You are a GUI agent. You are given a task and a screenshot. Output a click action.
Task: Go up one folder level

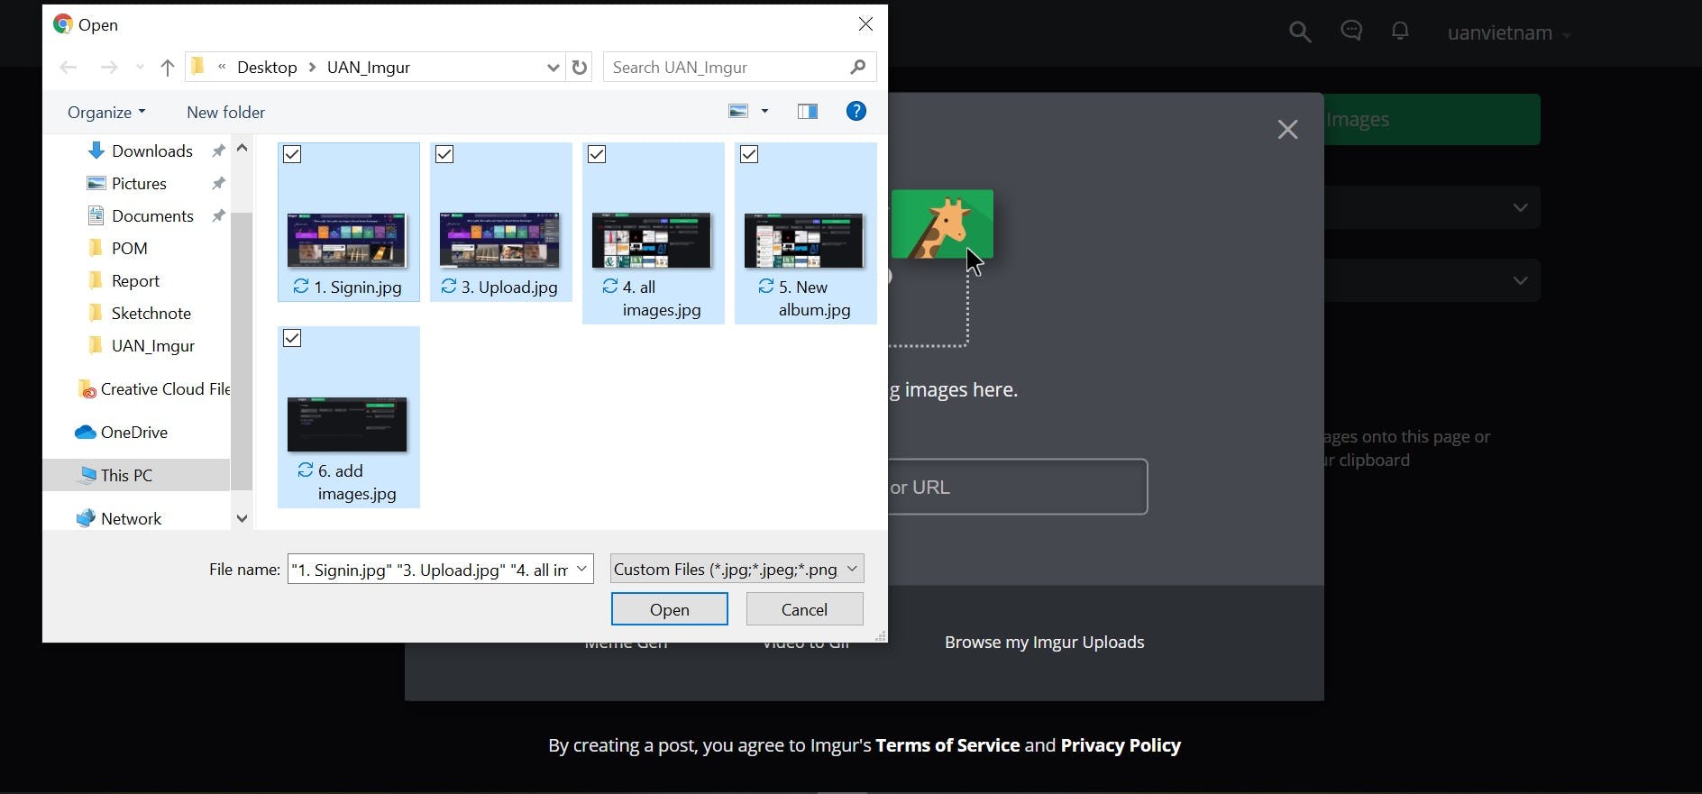click(167, 68)
